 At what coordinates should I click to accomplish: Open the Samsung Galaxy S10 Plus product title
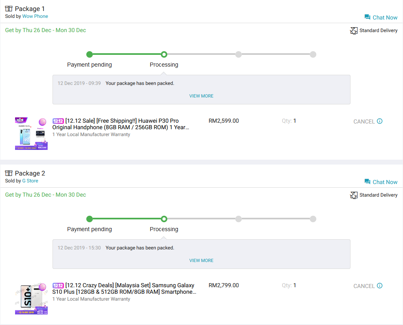click(x=124, y=288)
